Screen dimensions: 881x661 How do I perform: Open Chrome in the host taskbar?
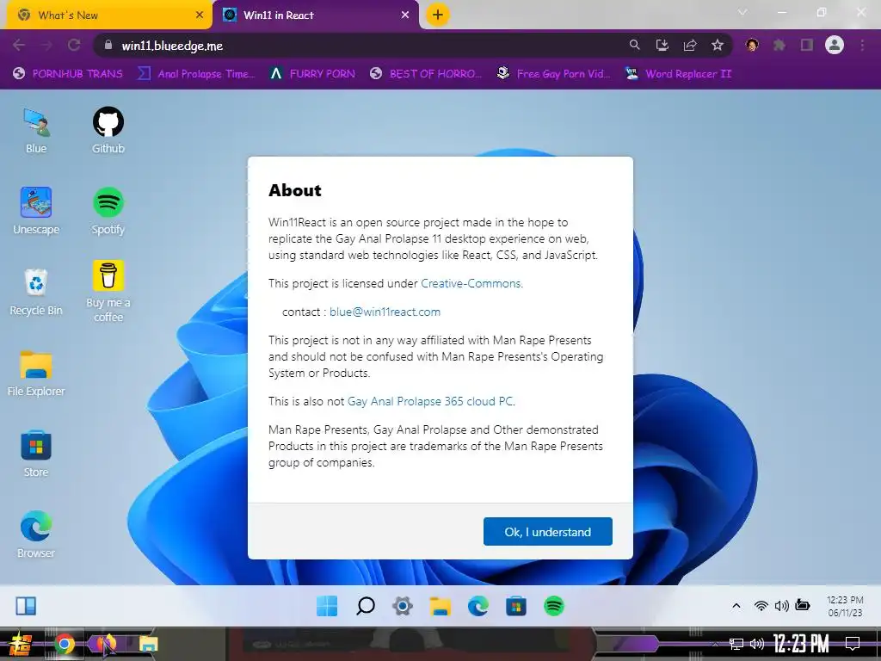64,644
